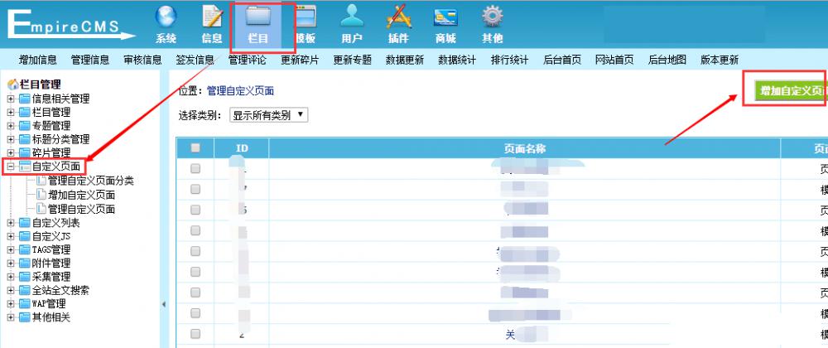Check the sixth table row checkbox
Image resolution: width=828 pixels, height=348 pixels.
click(x=195, y=272)
